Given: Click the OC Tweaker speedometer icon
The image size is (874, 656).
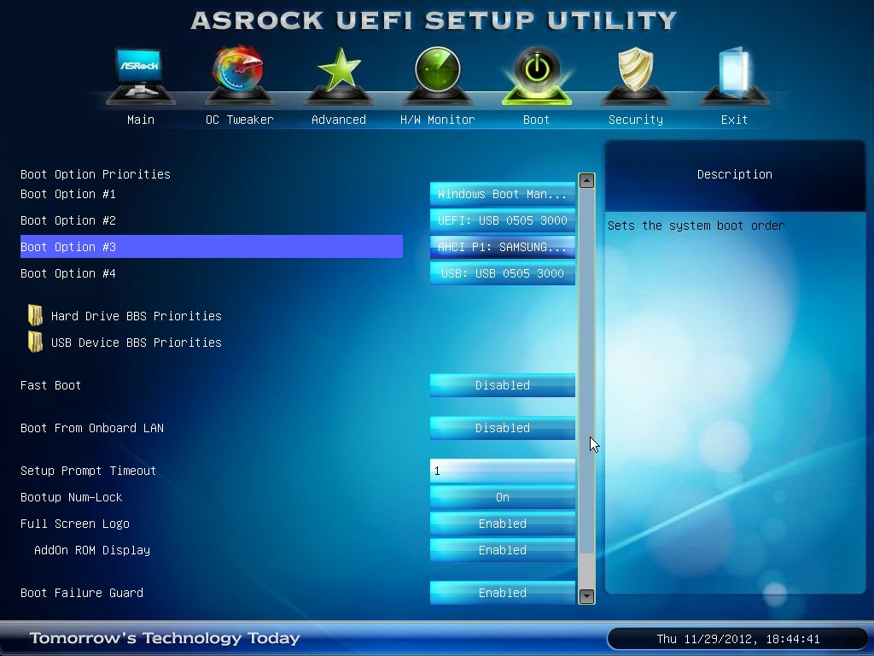Looking at the screenshot, I should click(x=239, y=75).
